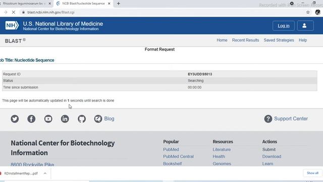Open the user account icon button
This screenshot has width=323, height=182.
click(x=305, y=26)
